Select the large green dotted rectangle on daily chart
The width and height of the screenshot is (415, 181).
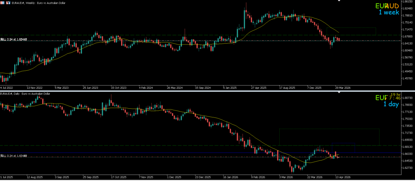pos(329,129)
